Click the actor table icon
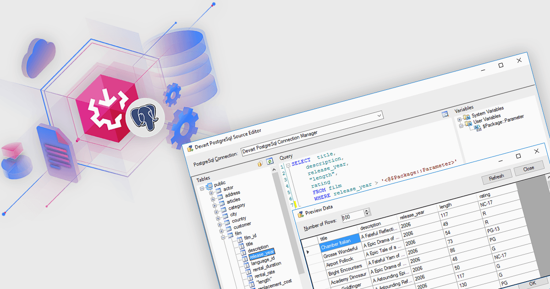Viewport: 550px width, 289px height. [x=219, y=190]
